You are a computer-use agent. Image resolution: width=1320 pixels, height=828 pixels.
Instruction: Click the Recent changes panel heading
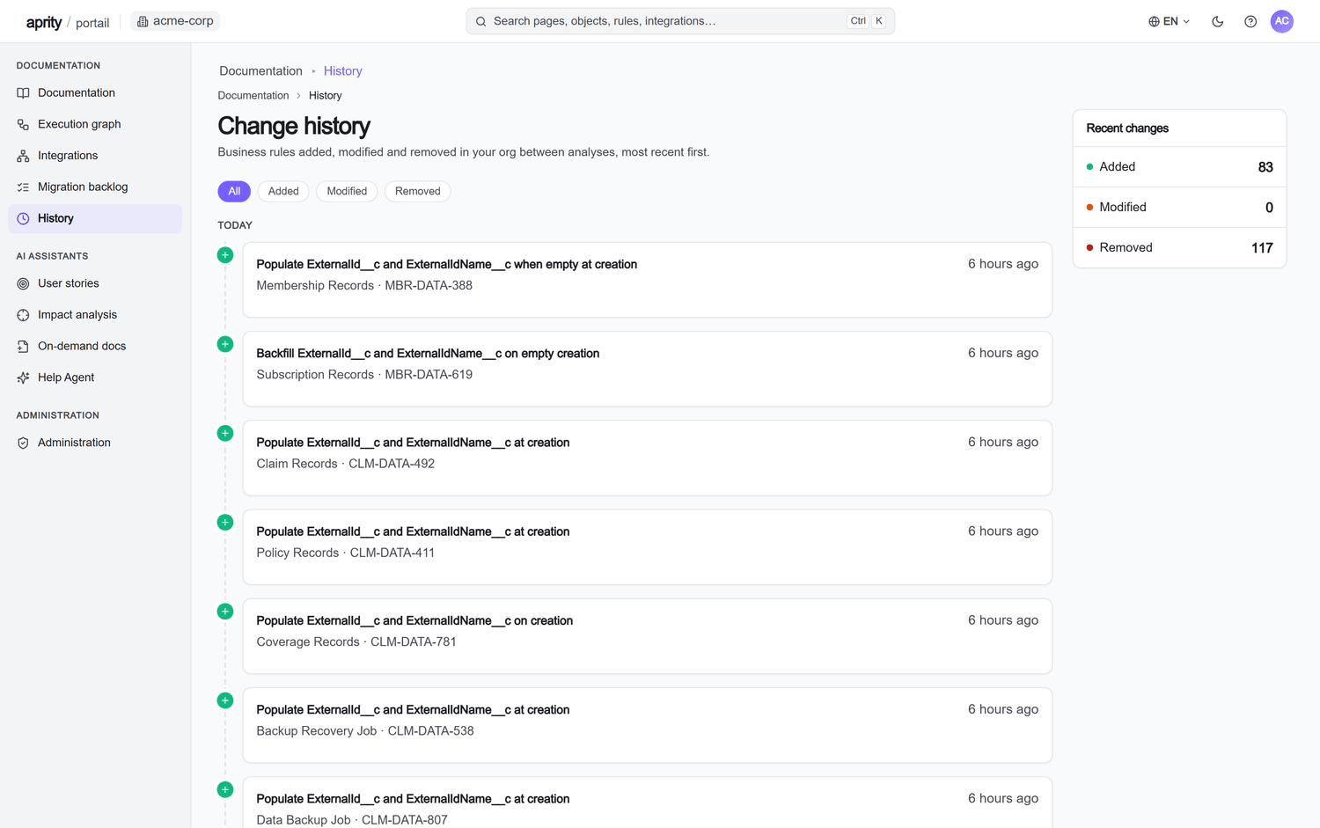1127,128
